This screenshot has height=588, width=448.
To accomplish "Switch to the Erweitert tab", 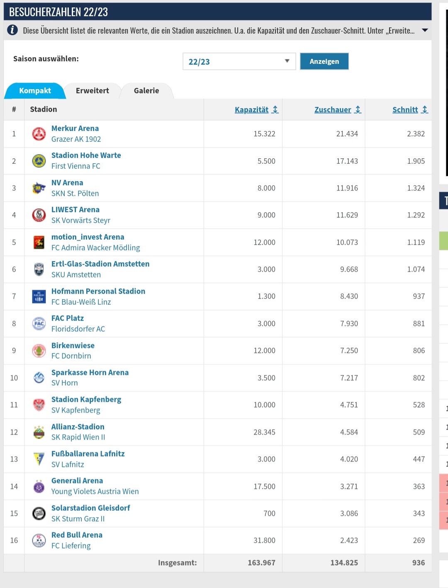I will [x=92, y=91].
